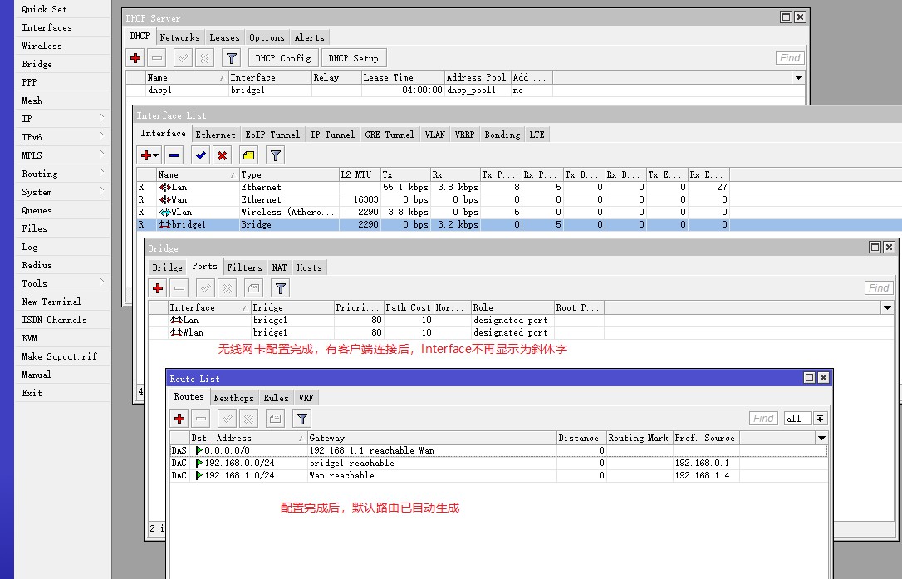
Task: Click the filter funnel icon in Bridge window
Action: (281, 288)
